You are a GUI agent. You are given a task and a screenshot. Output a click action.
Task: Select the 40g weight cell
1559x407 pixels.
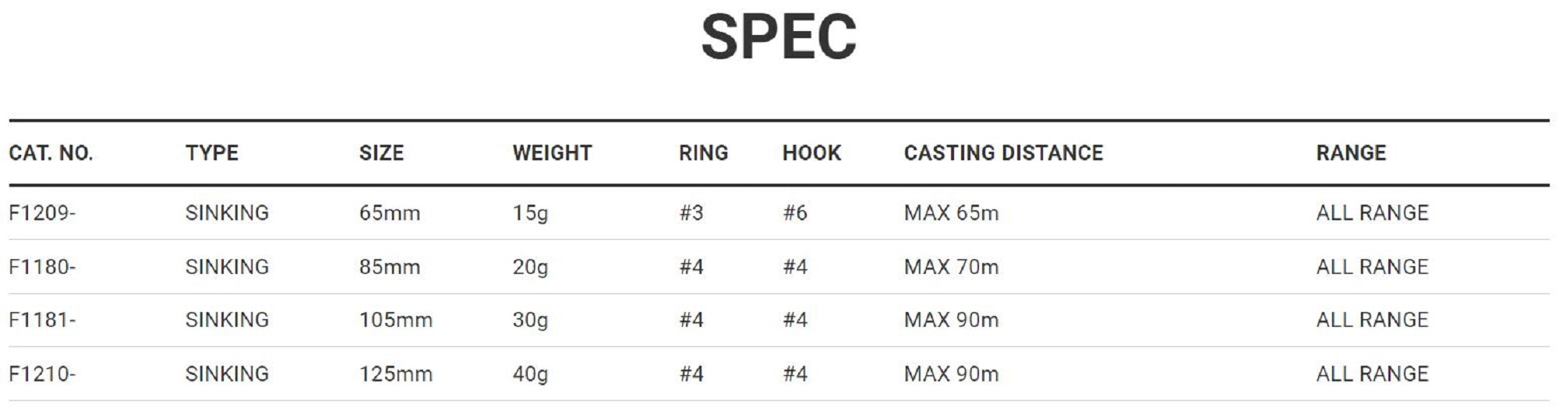pyautogui.click(x=530, y=374)
